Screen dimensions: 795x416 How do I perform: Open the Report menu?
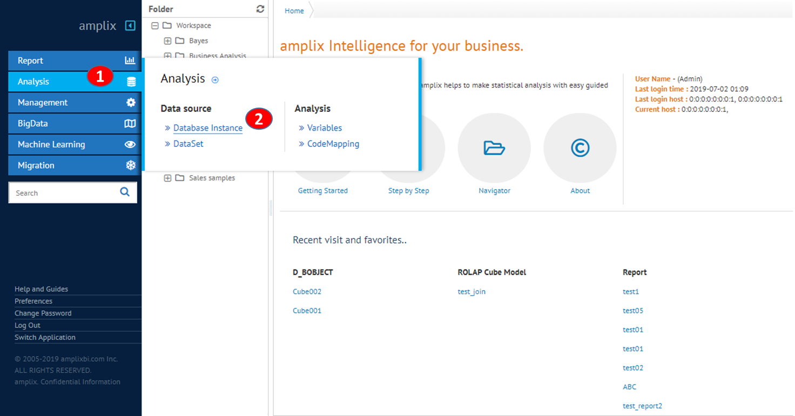click(30, 61)
